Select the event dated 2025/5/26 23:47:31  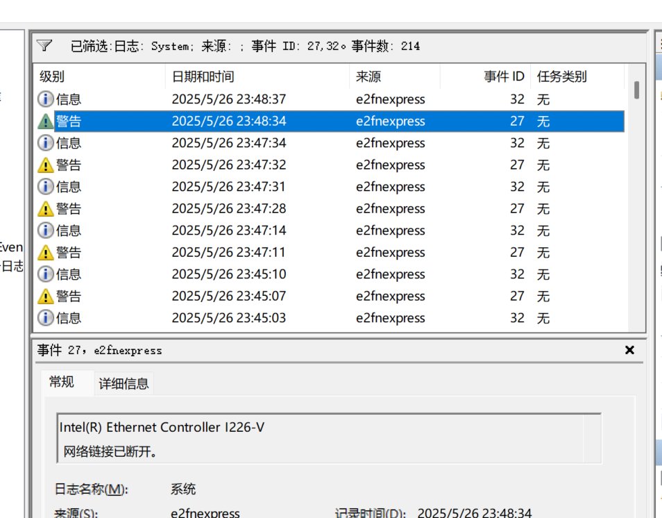pyautogui.click(x=329, y=187)
